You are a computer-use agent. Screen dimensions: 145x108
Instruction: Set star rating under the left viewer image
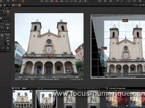point(76,79)
